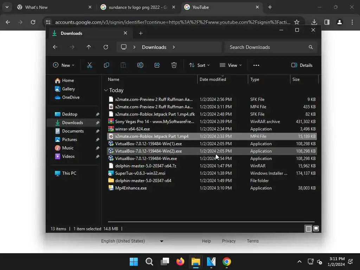Screen dimensions: 360x270
Task: Expand the chevron before Downloads in address bar
Action: 134,47
